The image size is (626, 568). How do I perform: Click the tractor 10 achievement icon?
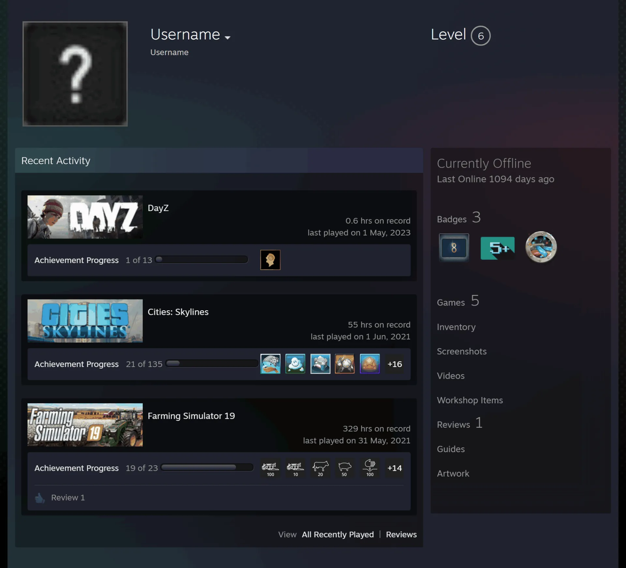(295, 468)
